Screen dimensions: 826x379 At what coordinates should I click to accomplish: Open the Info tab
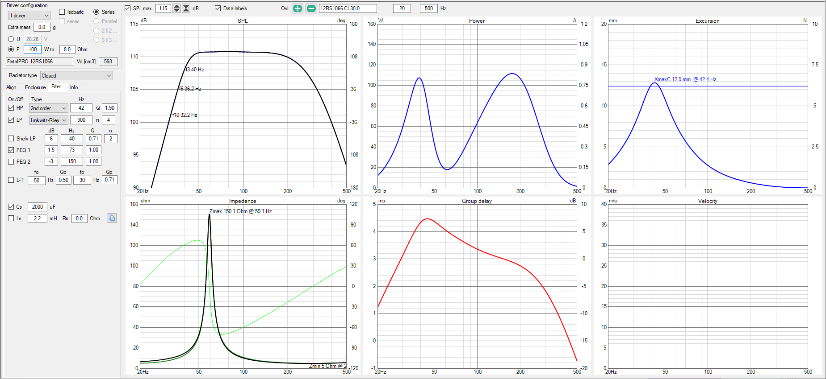74,87
